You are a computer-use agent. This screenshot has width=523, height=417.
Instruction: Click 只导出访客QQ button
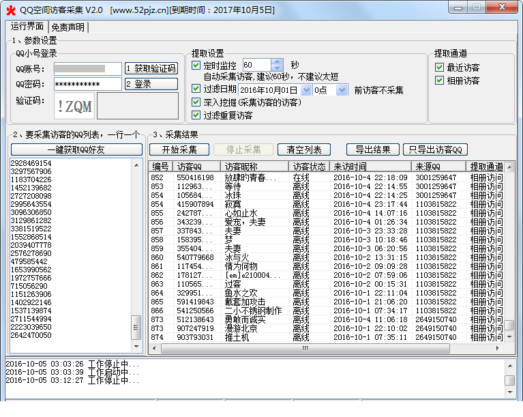[435, 149]
